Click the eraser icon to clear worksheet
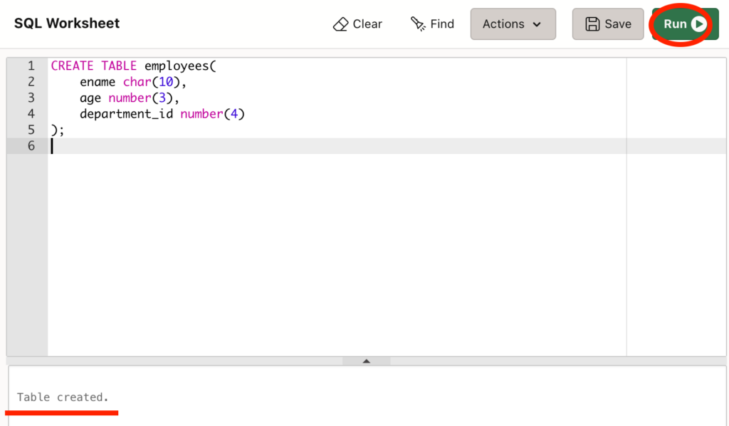The image size is (729, 426). [x=341, y=24]
